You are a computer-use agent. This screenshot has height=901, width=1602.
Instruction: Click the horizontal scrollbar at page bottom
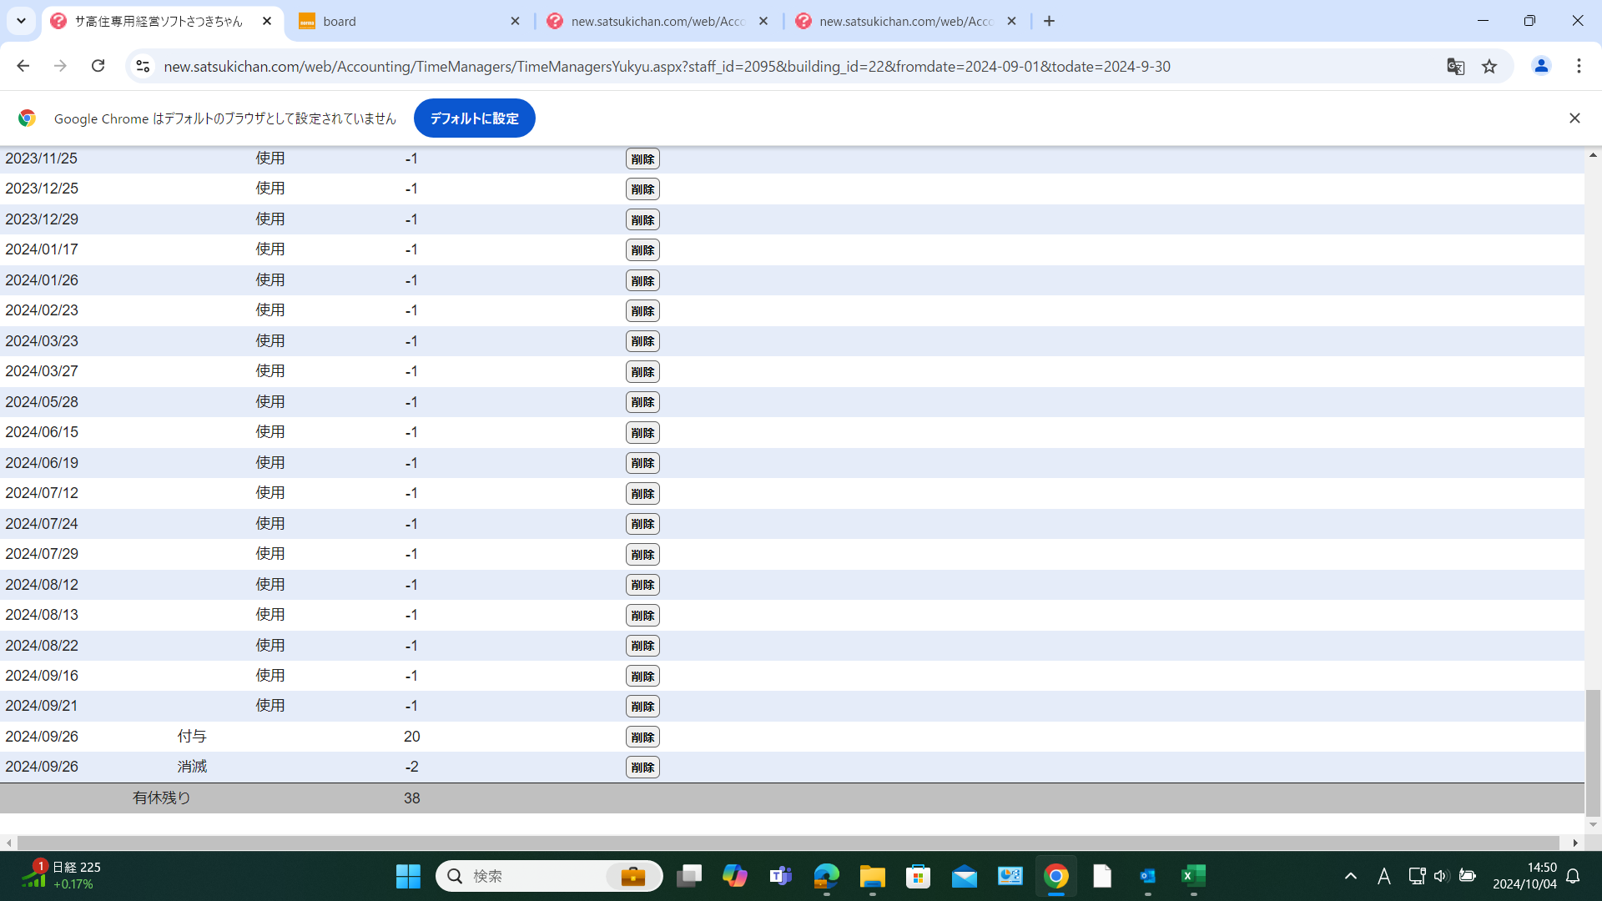click(788, 843)
